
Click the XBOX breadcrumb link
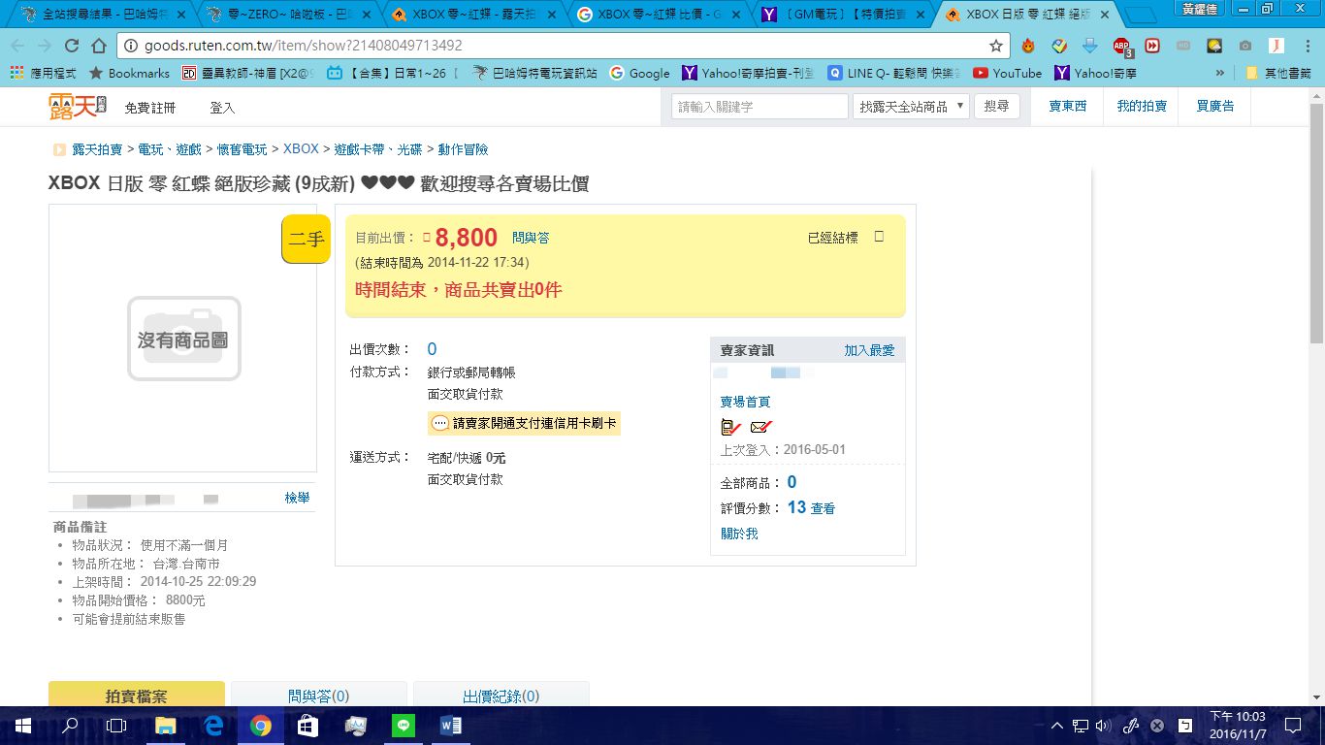click(x=301, y=149)
